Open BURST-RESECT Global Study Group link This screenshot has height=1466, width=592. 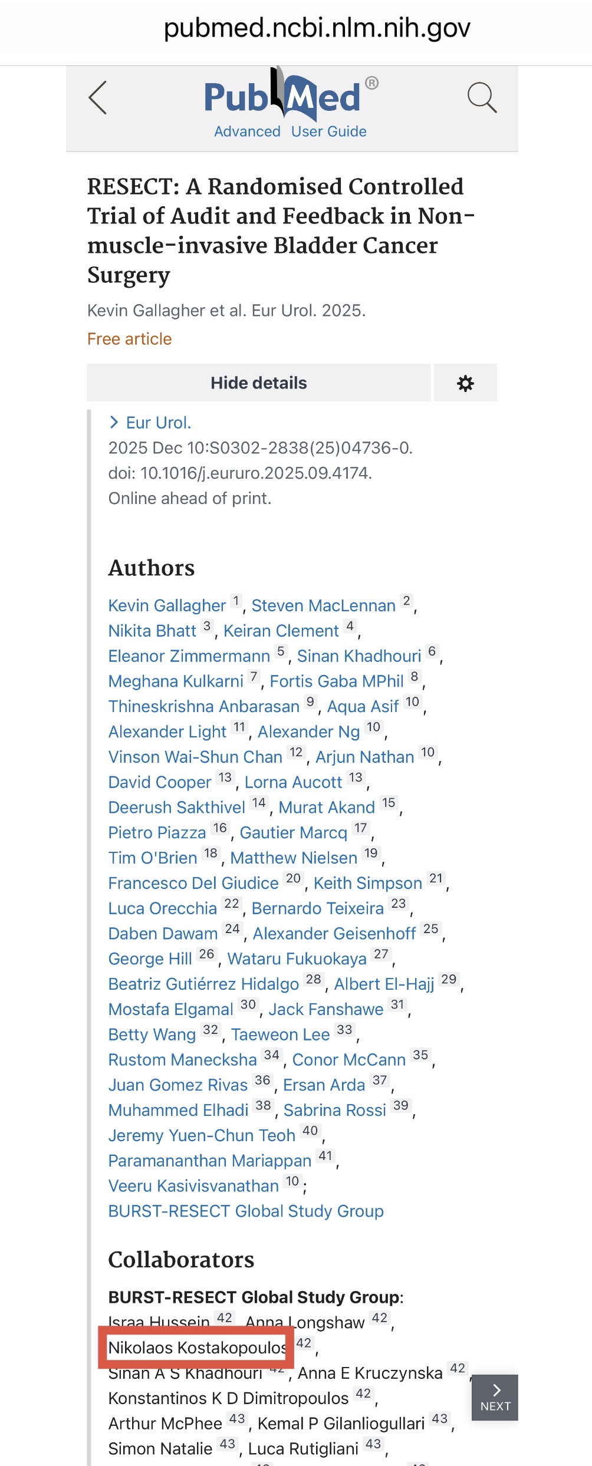(246, 1211)
